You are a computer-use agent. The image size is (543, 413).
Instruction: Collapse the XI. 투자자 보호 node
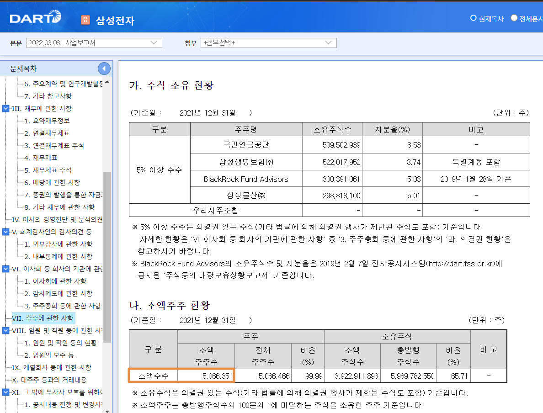[x=5, y=392]
